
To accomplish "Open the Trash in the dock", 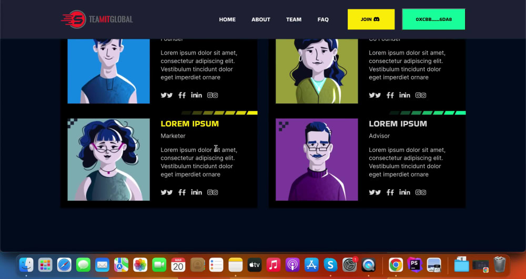I will point(500,265).
